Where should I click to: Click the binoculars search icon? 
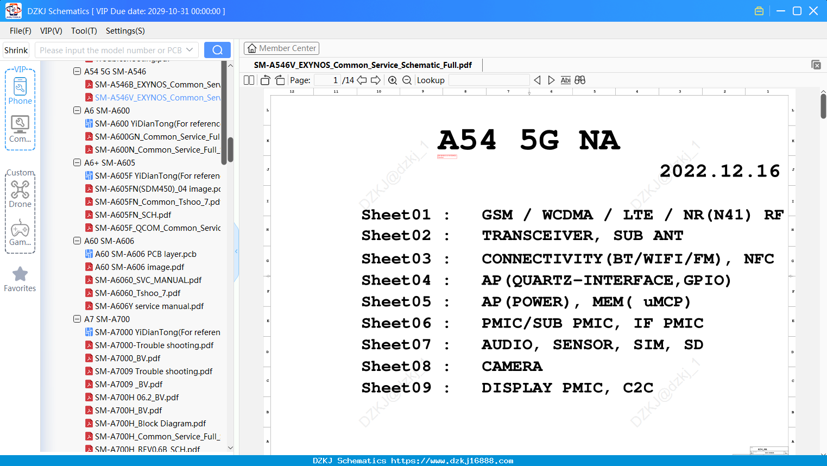[x=580, y=80]
